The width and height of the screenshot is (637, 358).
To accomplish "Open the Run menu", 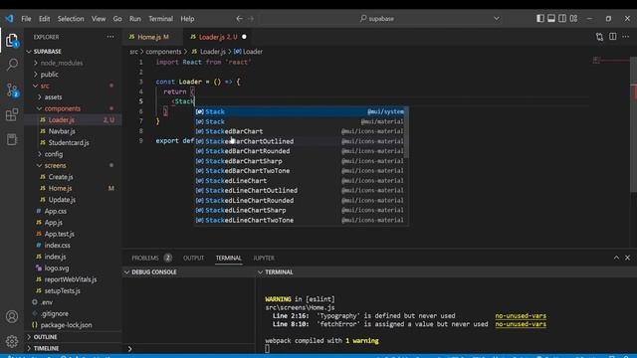I will (135, 19).
